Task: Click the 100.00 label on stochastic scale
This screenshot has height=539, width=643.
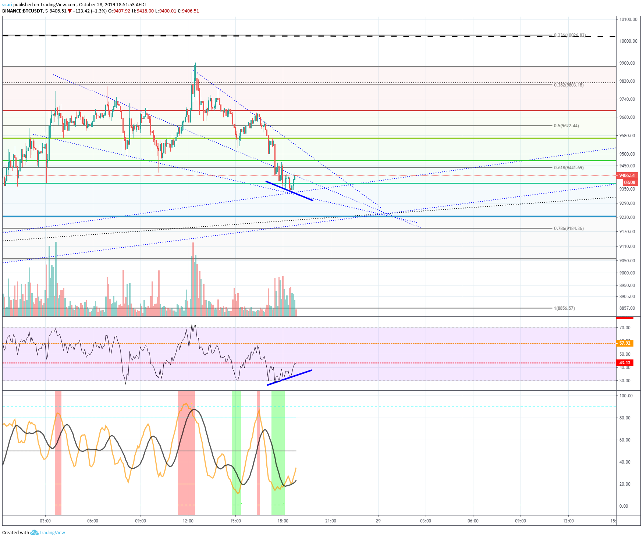Action: click(626, 396)
